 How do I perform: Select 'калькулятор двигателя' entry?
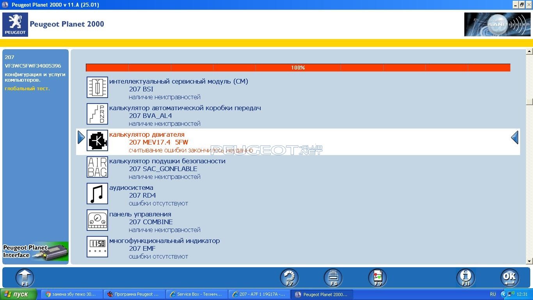tap(147, 135)
